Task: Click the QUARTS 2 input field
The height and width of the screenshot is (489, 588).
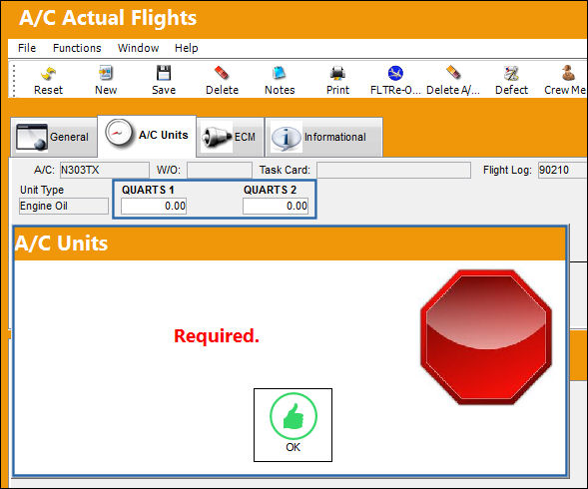Action: [276, 207]
